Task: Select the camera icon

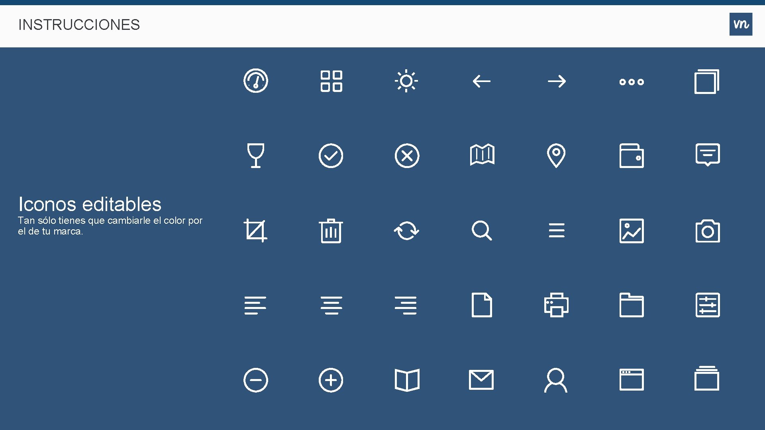Action: 707,231
